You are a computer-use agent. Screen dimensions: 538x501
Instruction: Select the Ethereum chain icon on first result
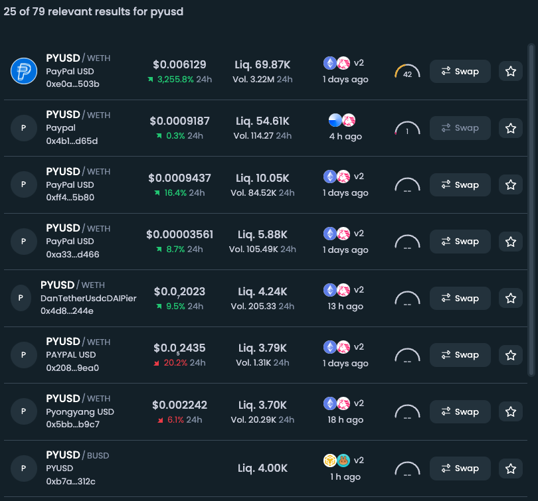pyautogui.click(x=330, y=62)
